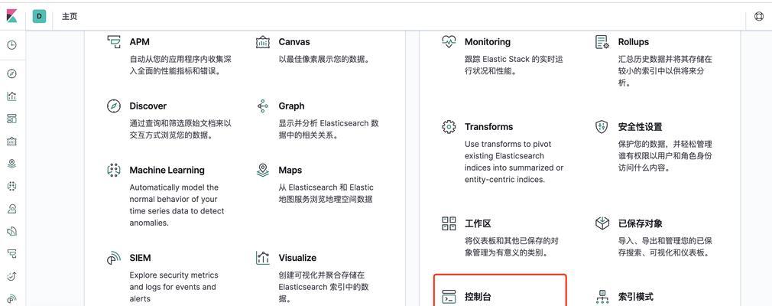Click the Monitoring description mentioning Elastic Stack

coord(514,65)
